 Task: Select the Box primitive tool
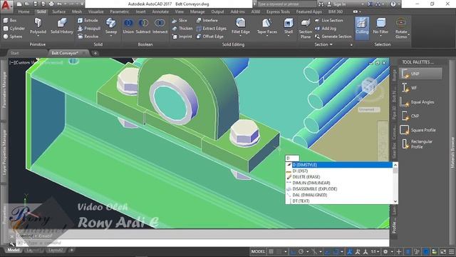10,21
